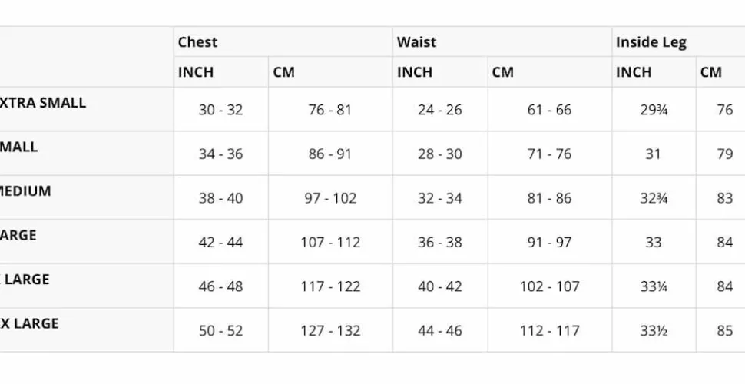
Task: Click the Chest column header
Action: pyautogui.click(x=197, y=41)
